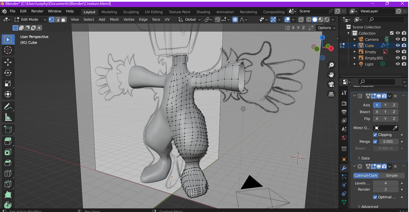Viewport: 409px width, 212px height.
Task: Activate the Loop Cut tool
Action: click(x=8, y=174)
